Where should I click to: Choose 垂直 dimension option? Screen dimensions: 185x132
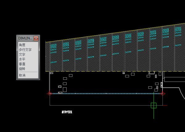click(x=22, y=64)
